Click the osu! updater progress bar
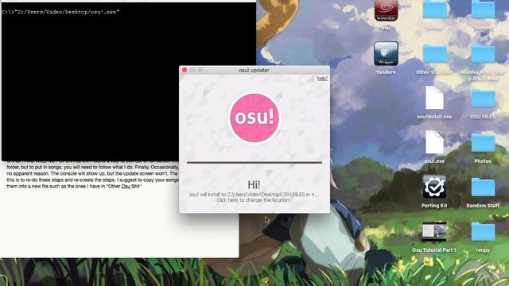Screen dimensions: 509x286 coord(254,162)
